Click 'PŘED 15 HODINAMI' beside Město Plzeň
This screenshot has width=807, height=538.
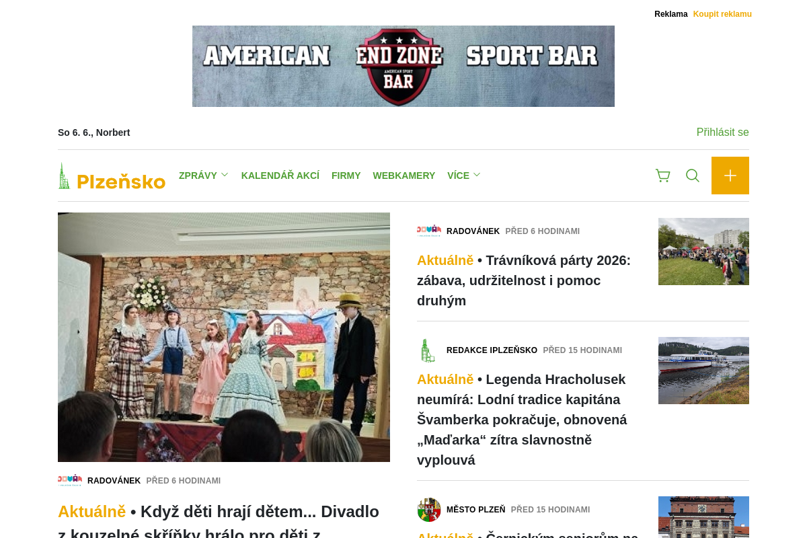coord(550,510)
